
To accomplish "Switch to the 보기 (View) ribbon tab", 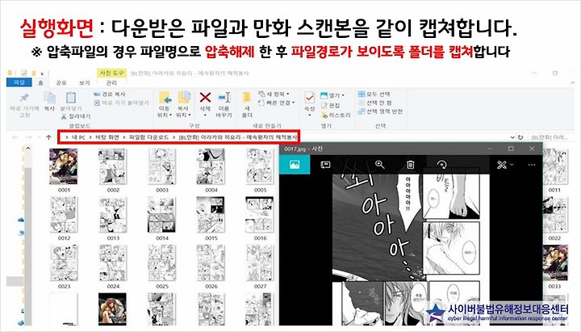I will [x=85, y=82].
